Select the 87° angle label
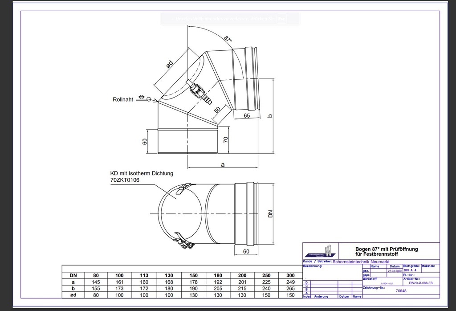Image resolution: width=456 pixels, height=311 pixels. point(228,39)
